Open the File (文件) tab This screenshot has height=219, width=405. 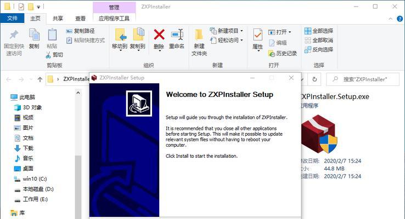click(13, 18)
